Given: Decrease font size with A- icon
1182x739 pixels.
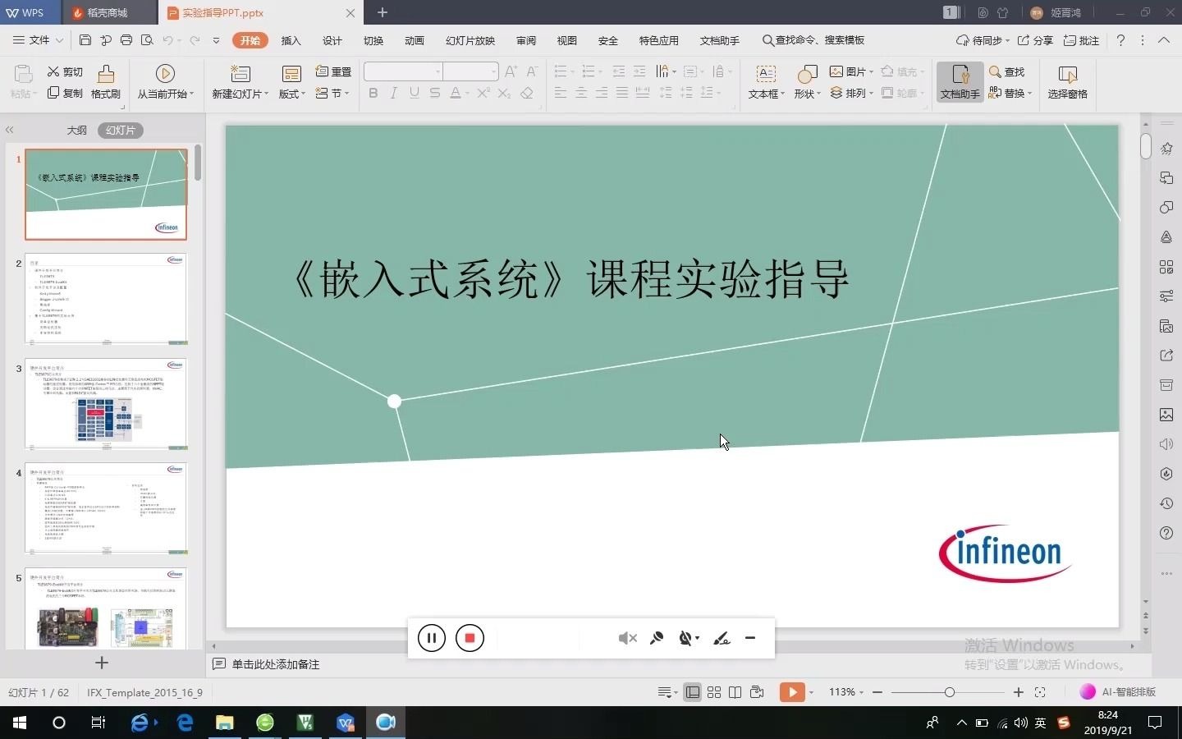Looking at the screenshot, I should click(x=532, y=71).
